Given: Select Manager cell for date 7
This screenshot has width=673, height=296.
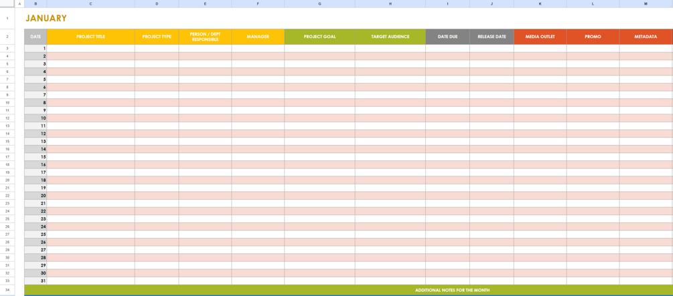Looking at the screenshot, I should pyautogui.click(x=258, y=95).
